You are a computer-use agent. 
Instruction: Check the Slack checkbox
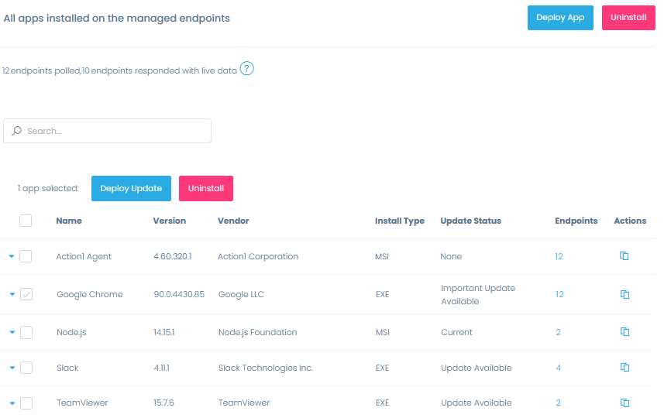[26, 368]
